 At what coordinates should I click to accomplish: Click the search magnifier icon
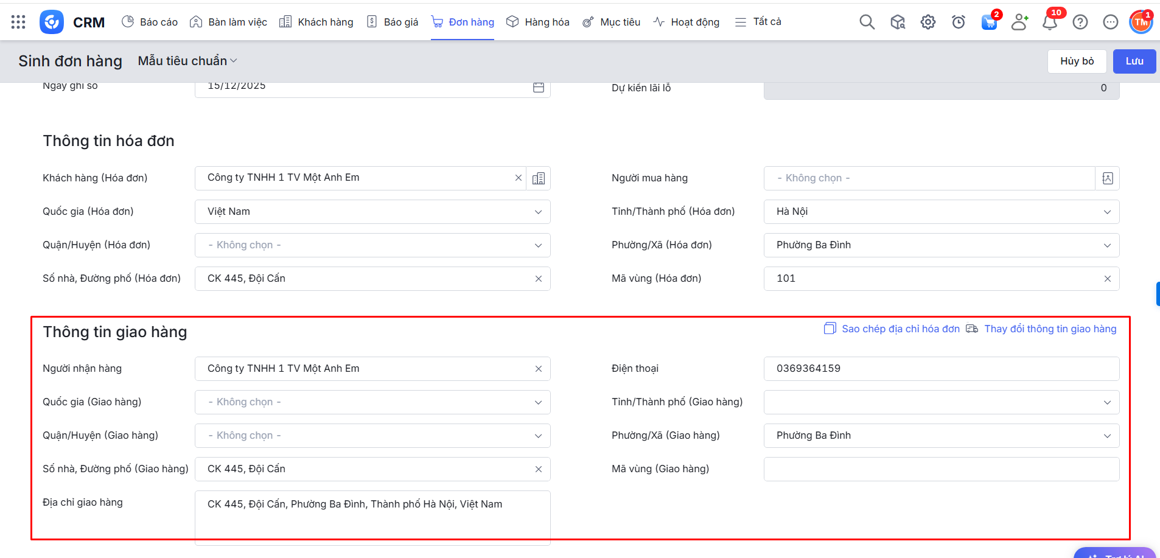(867, 22)
